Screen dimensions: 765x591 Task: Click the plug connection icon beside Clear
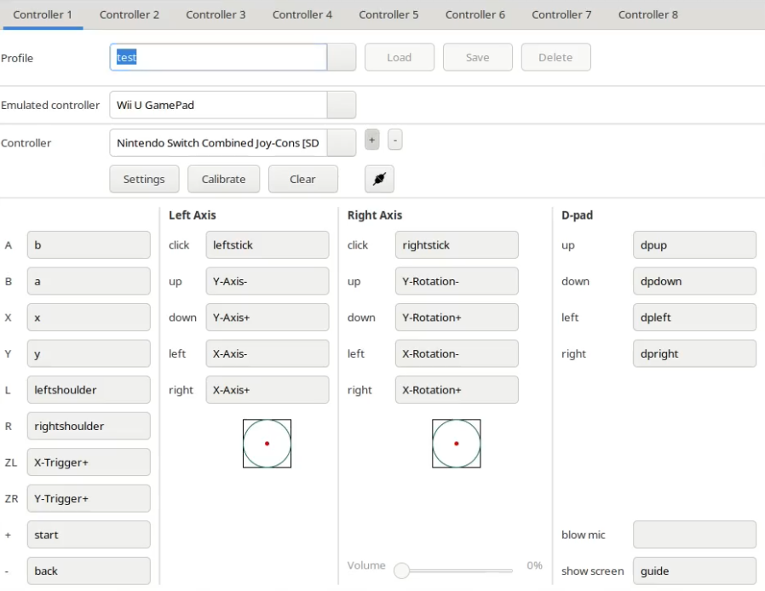tap(379, 179)
